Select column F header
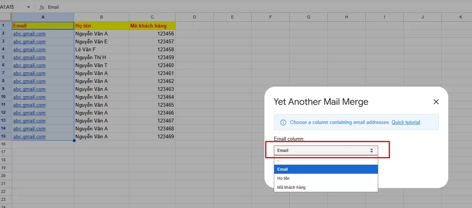This screenshot has height=208, width=472. (270, 17)
